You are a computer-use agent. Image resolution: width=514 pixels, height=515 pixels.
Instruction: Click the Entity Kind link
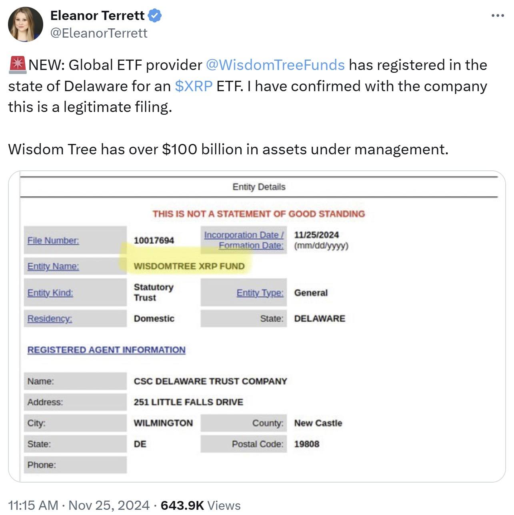click(x=49, y=293)
